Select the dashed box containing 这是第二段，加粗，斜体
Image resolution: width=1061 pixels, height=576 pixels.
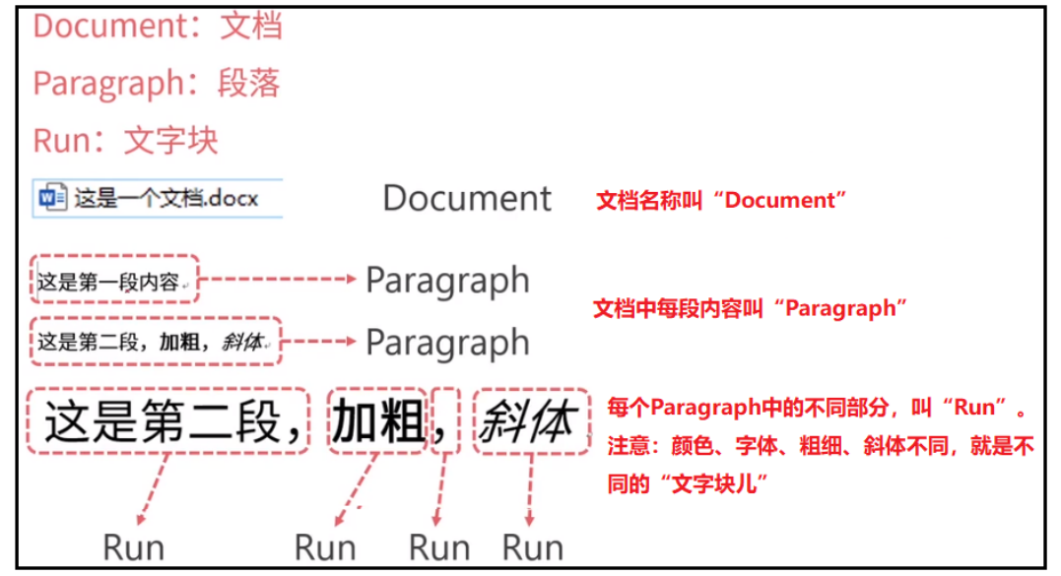pyautogui.click(x=153, y=342)
